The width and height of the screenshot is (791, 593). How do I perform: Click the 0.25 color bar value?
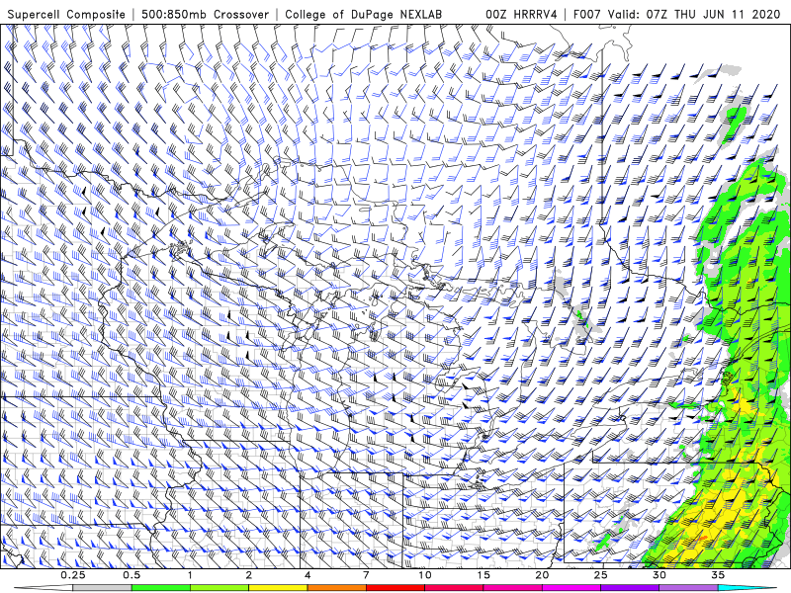73,575
